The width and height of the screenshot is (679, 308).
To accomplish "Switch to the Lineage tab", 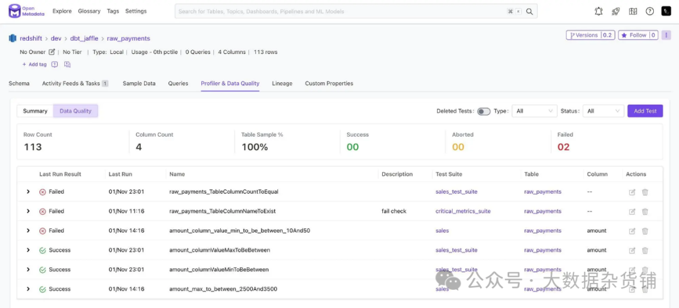I will [282, 83].
